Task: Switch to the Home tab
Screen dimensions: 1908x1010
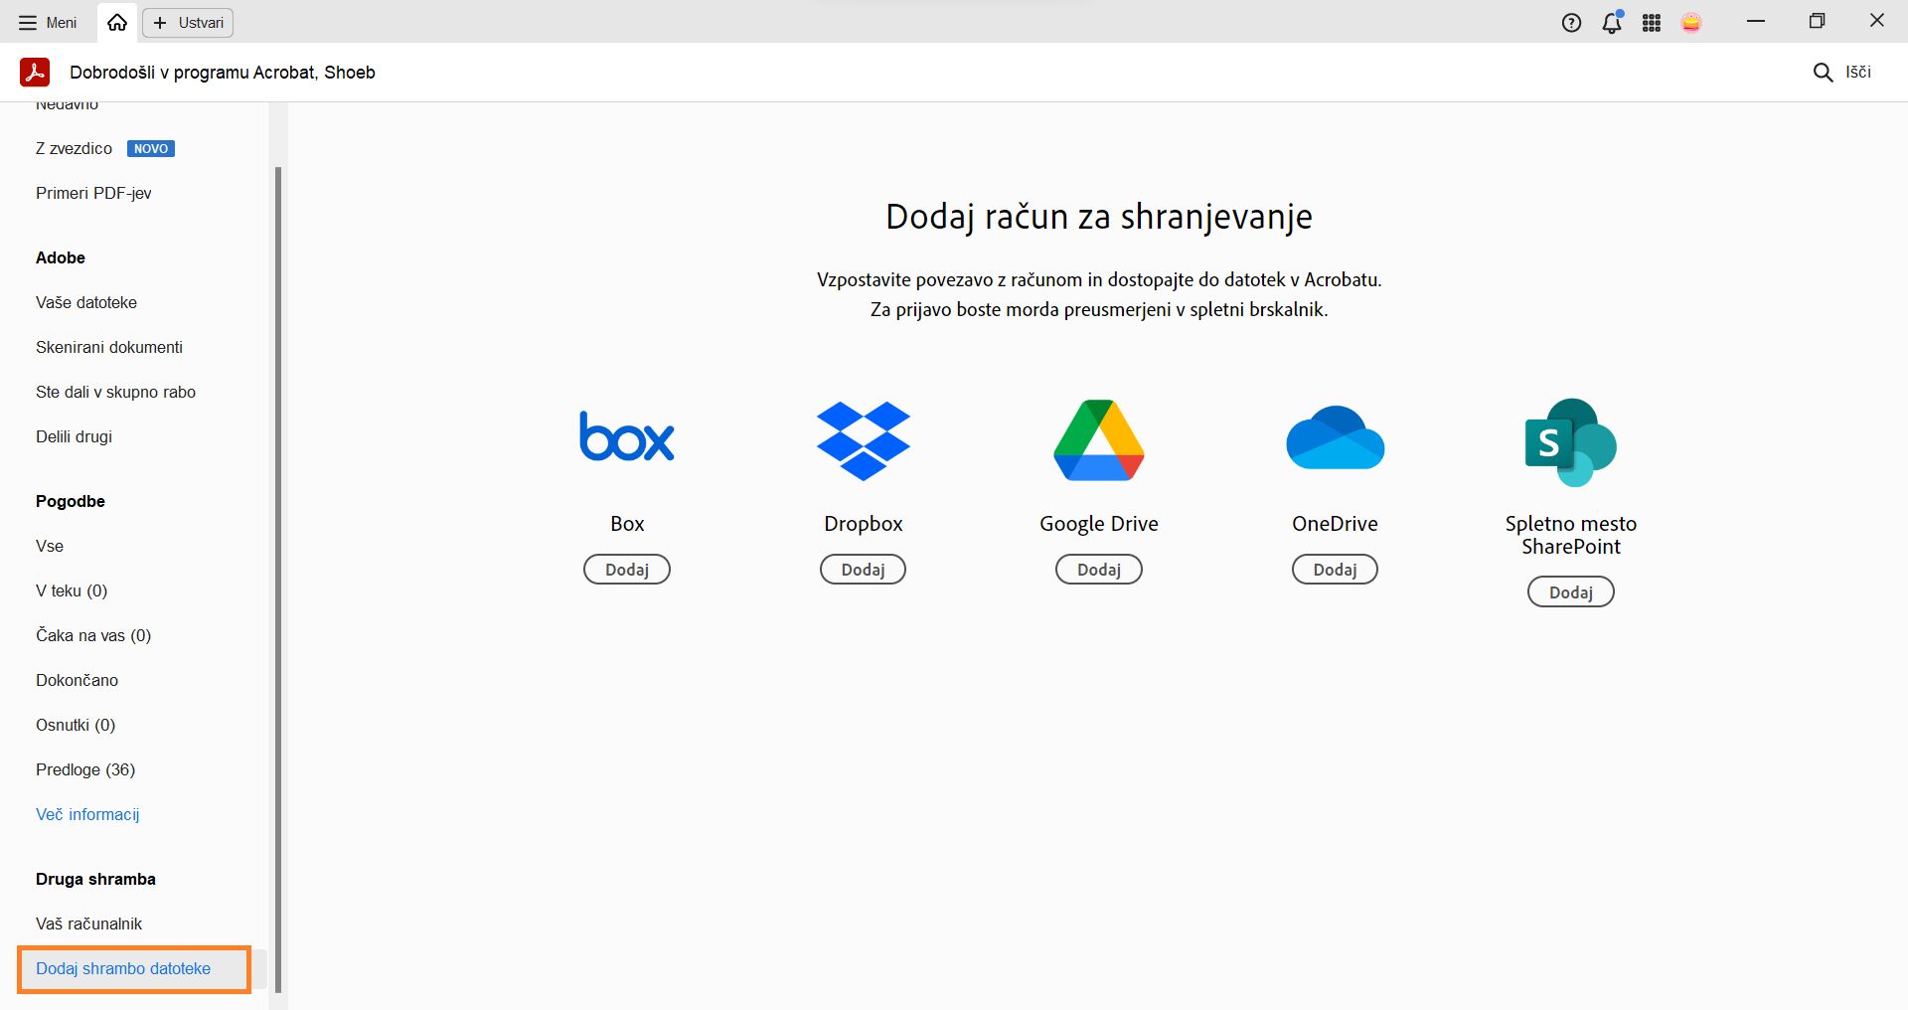Action: point(116,22)
